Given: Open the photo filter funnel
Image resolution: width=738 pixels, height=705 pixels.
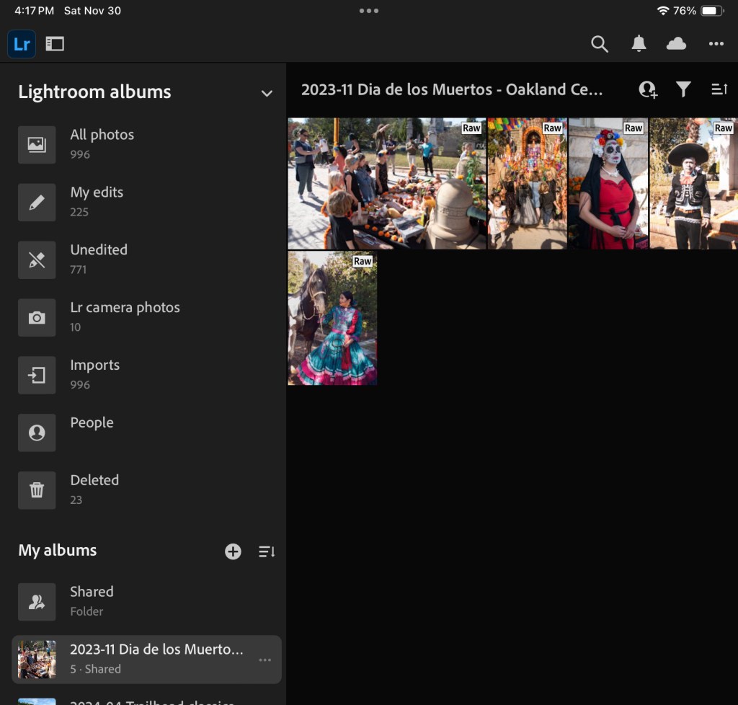Looking at the screenshot, I should coord(683,89).
